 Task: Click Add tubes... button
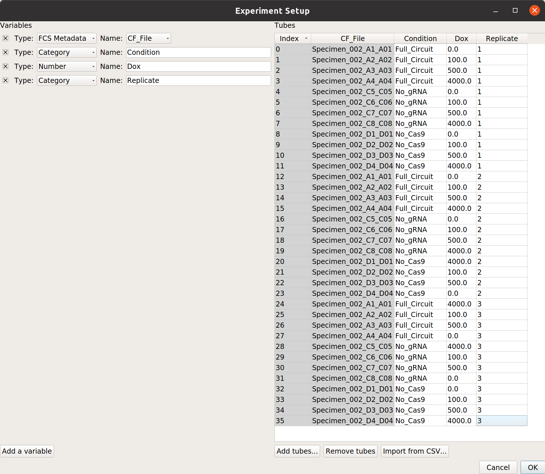tap(297, 451)
